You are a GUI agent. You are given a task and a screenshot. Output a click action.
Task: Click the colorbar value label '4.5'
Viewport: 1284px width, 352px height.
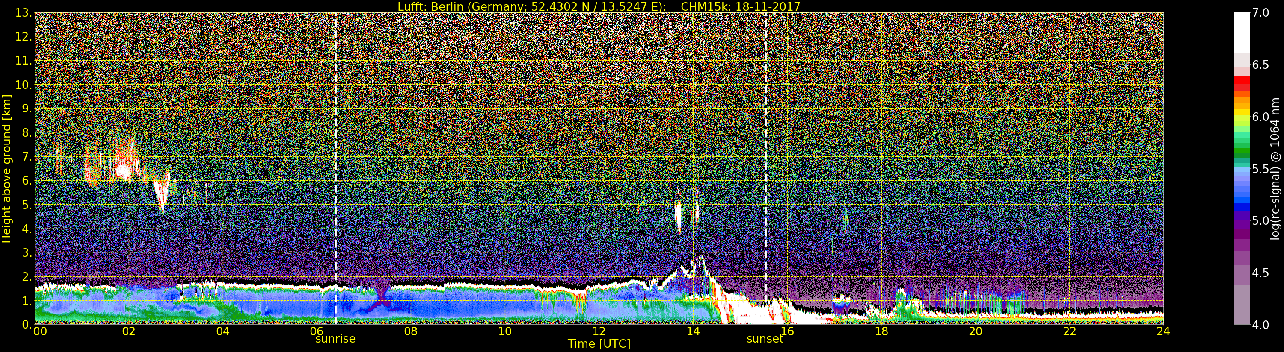[1260, 273]
